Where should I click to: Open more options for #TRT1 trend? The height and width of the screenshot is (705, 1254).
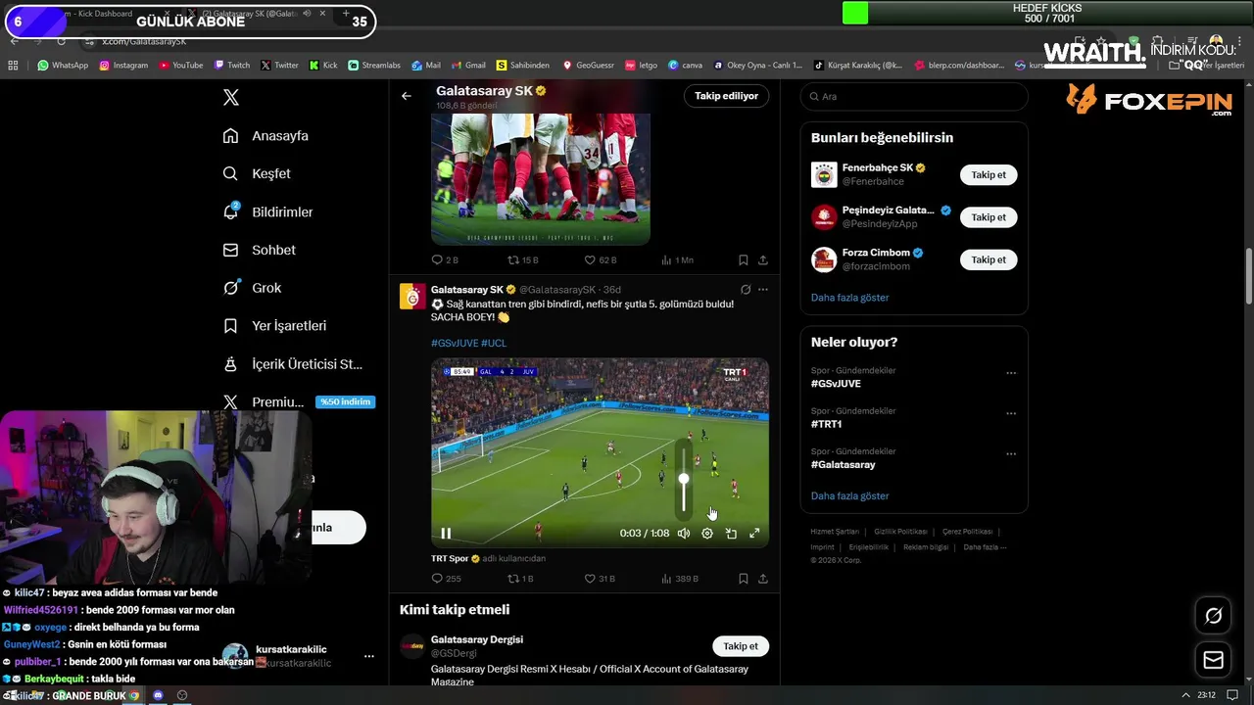point(1011,413)
